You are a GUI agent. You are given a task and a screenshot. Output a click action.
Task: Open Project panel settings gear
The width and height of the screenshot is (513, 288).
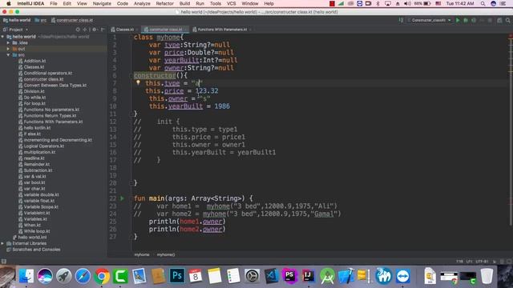tap(95, 30)
